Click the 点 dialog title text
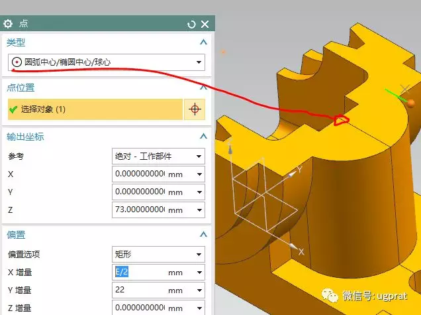This screenshot has height=315, width=421. [x=24, y=24]
